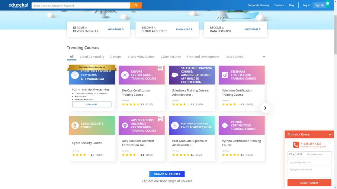337x189 pixels.
Task: Select the All trending tab
Action: [x=72, y=57]
